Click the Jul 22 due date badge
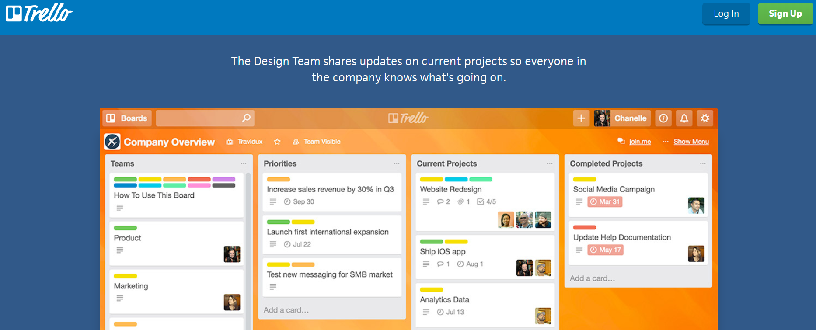The image size is (816, 330). [297, 244]
